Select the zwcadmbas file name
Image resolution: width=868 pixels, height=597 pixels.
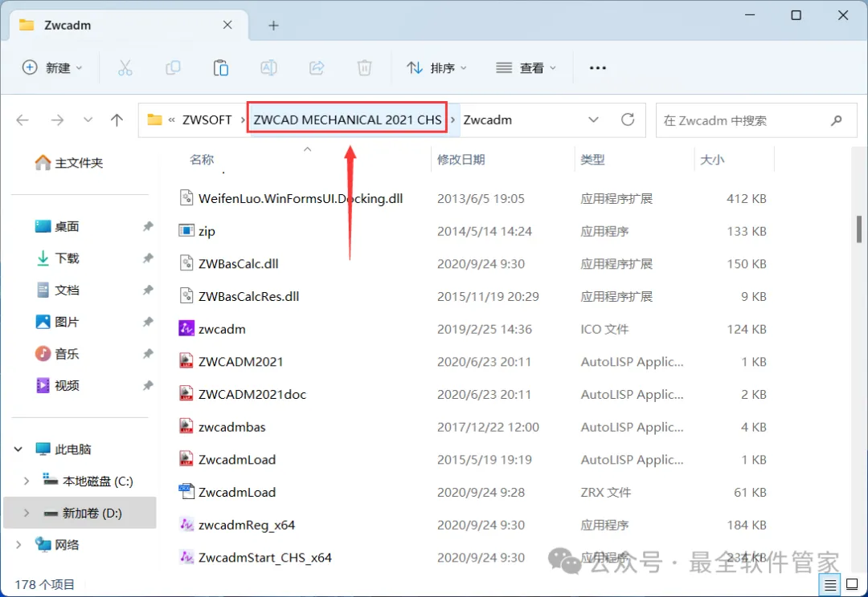[232, 427]
